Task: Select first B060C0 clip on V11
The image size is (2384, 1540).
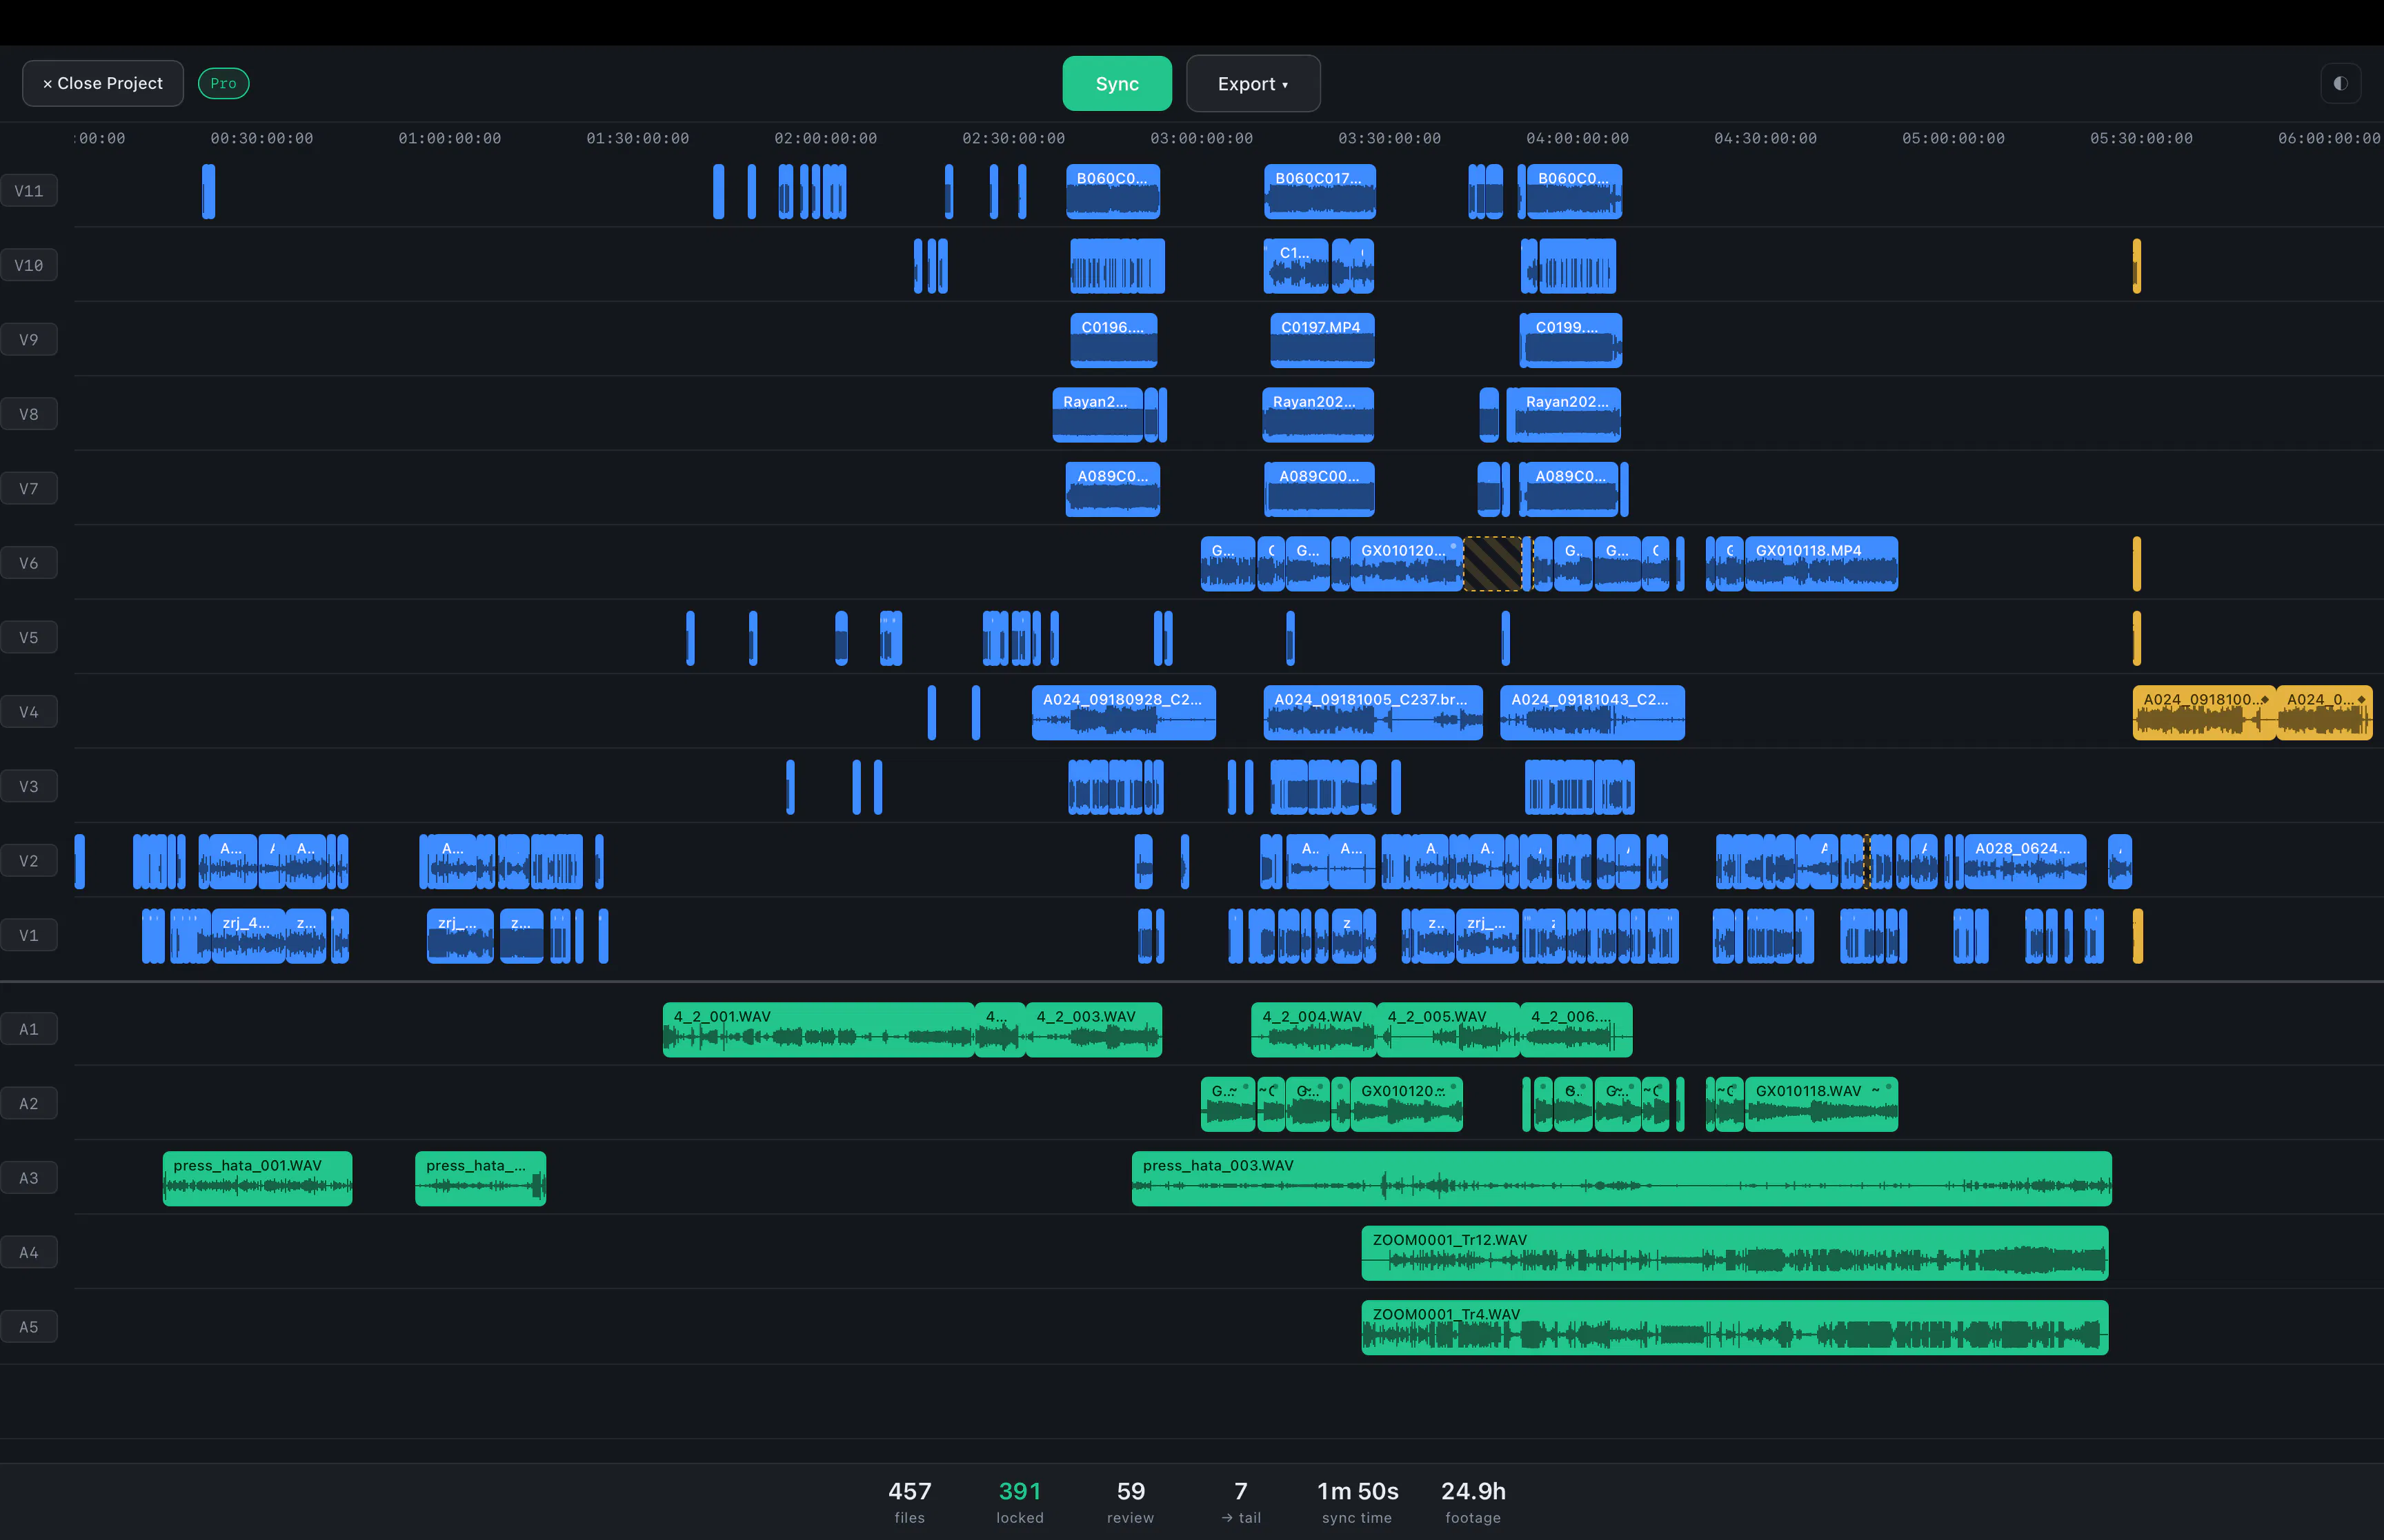Action: point(1113,191)
